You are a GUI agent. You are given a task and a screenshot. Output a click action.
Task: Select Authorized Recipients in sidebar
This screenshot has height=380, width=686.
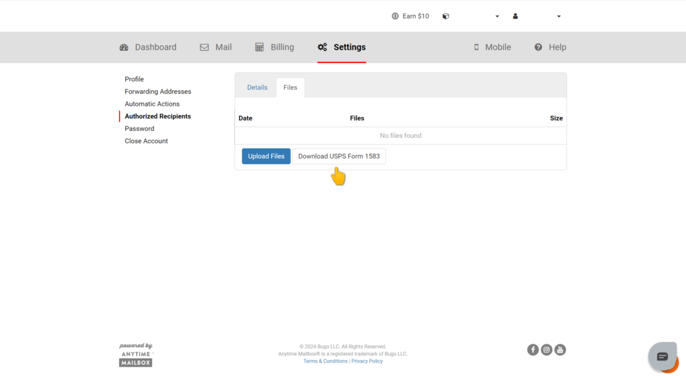pyautogui.click(x=157, y=116)
